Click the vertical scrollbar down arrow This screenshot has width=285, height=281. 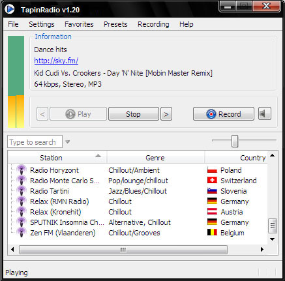coord(272,239)
